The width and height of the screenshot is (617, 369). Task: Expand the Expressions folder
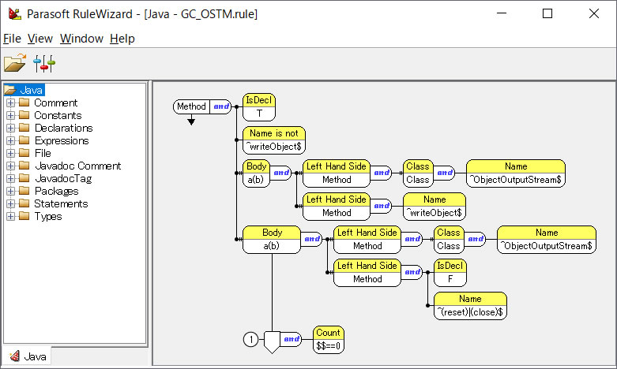coord(10,140)
